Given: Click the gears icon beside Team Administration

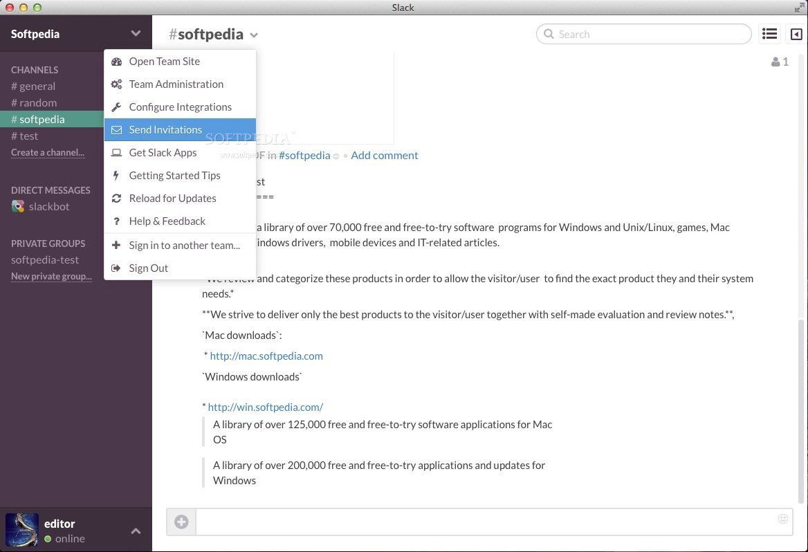Looking at the screenshot, I should [x=116, y=84].
